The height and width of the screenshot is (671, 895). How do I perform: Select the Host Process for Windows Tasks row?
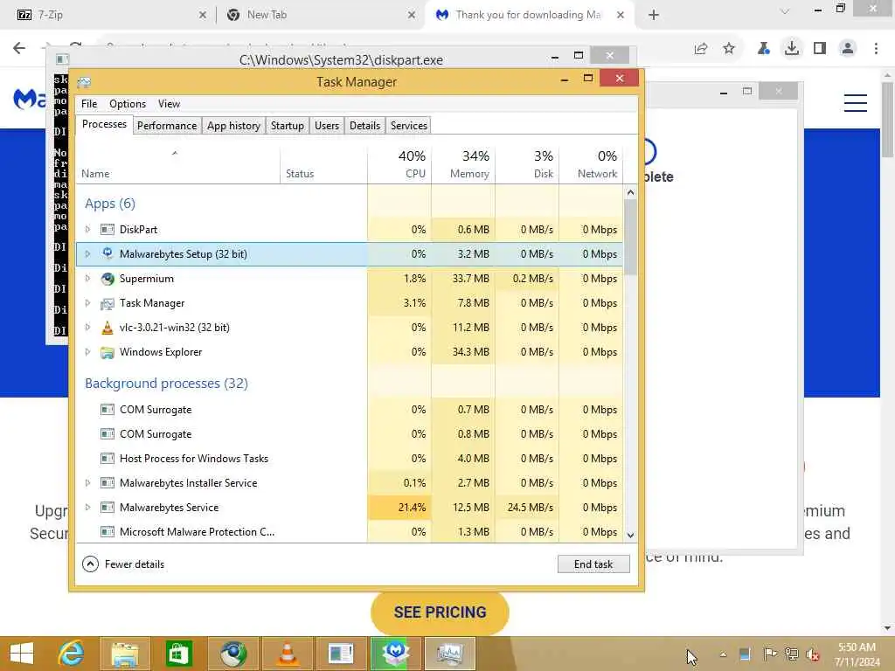350,459
